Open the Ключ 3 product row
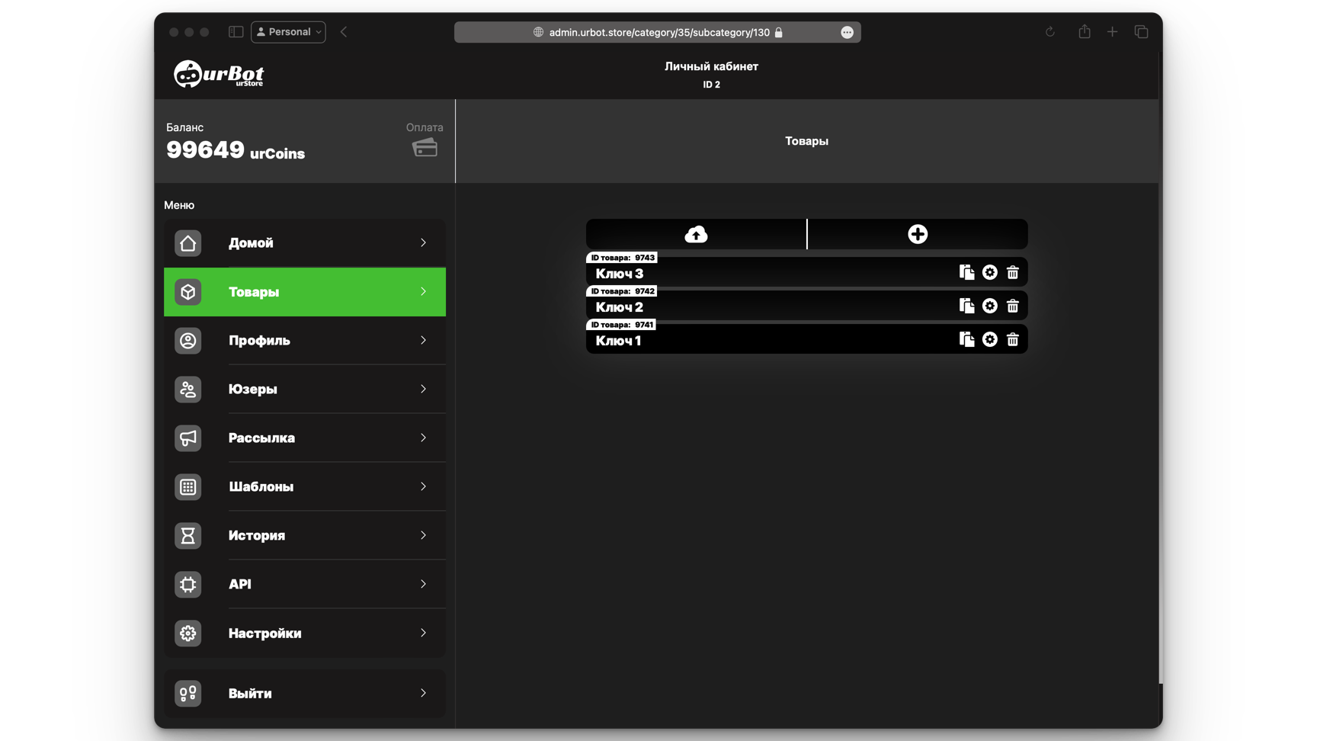This screenshot has width=1317, height=741. (762, 274)
